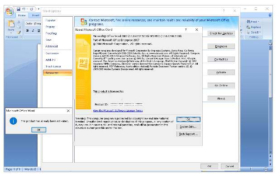Image resolution: width=277 pixels, height=183 pixels.
Task: Click Page 1 of 1 in status bar
Action: click(13, 169)
